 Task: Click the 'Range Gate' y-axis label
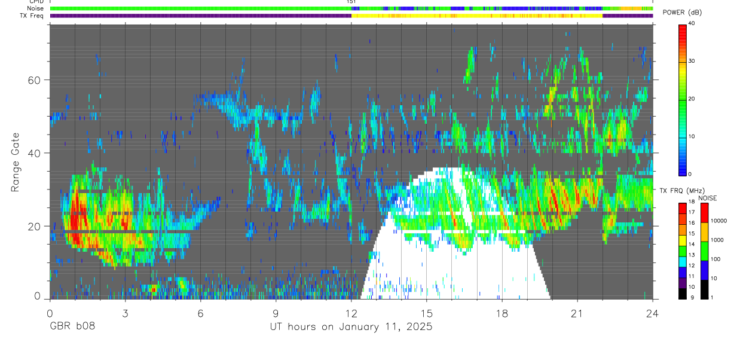click(x=15, y=161)
